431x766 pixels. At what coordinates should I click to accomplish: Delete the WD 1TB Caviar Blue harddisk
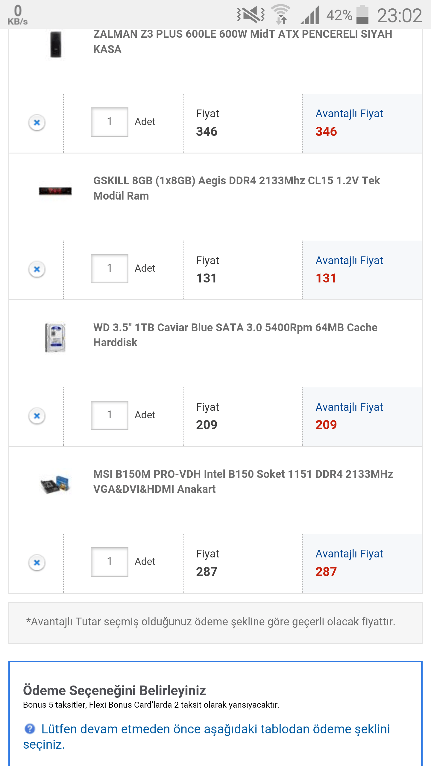(x=37, y=416)
